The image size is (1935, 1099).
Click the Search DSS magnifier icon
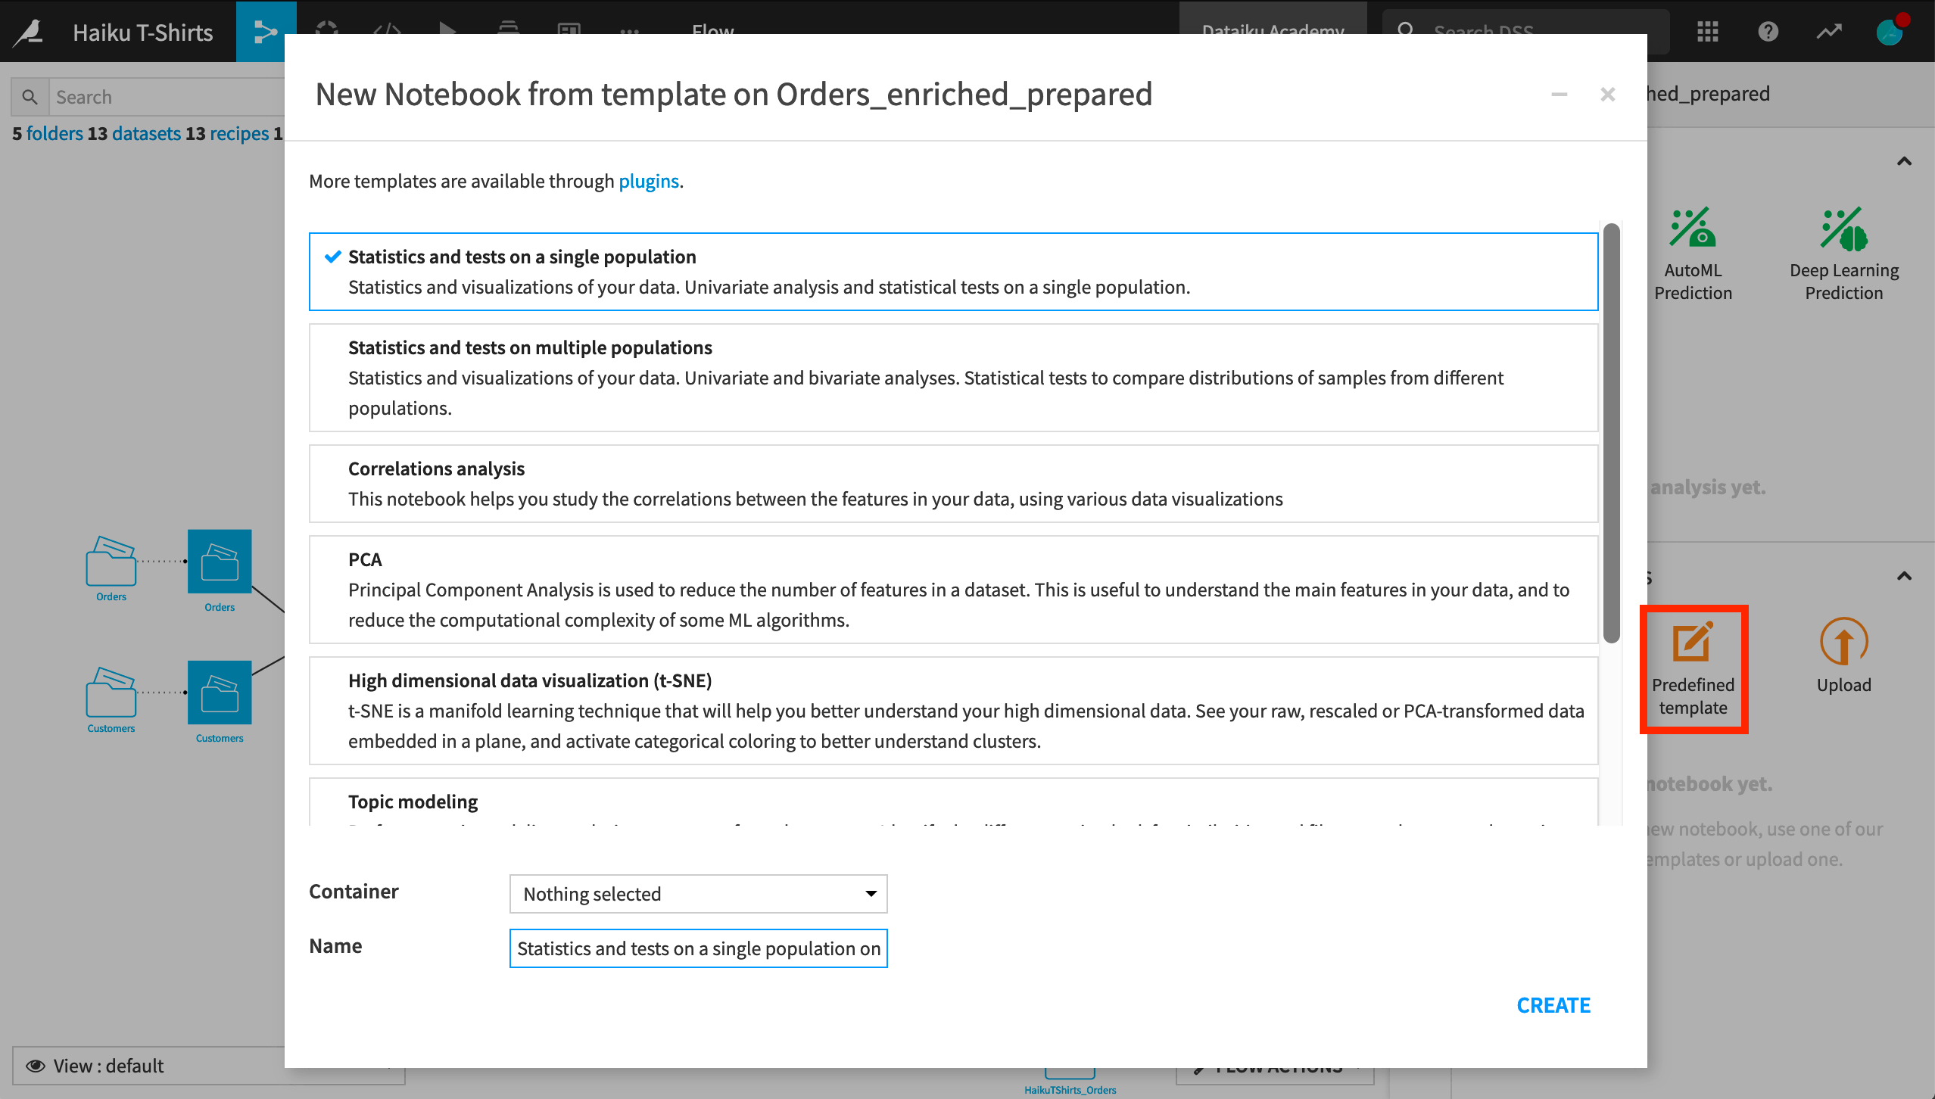pyautogui.click(x=1405, y=30)
